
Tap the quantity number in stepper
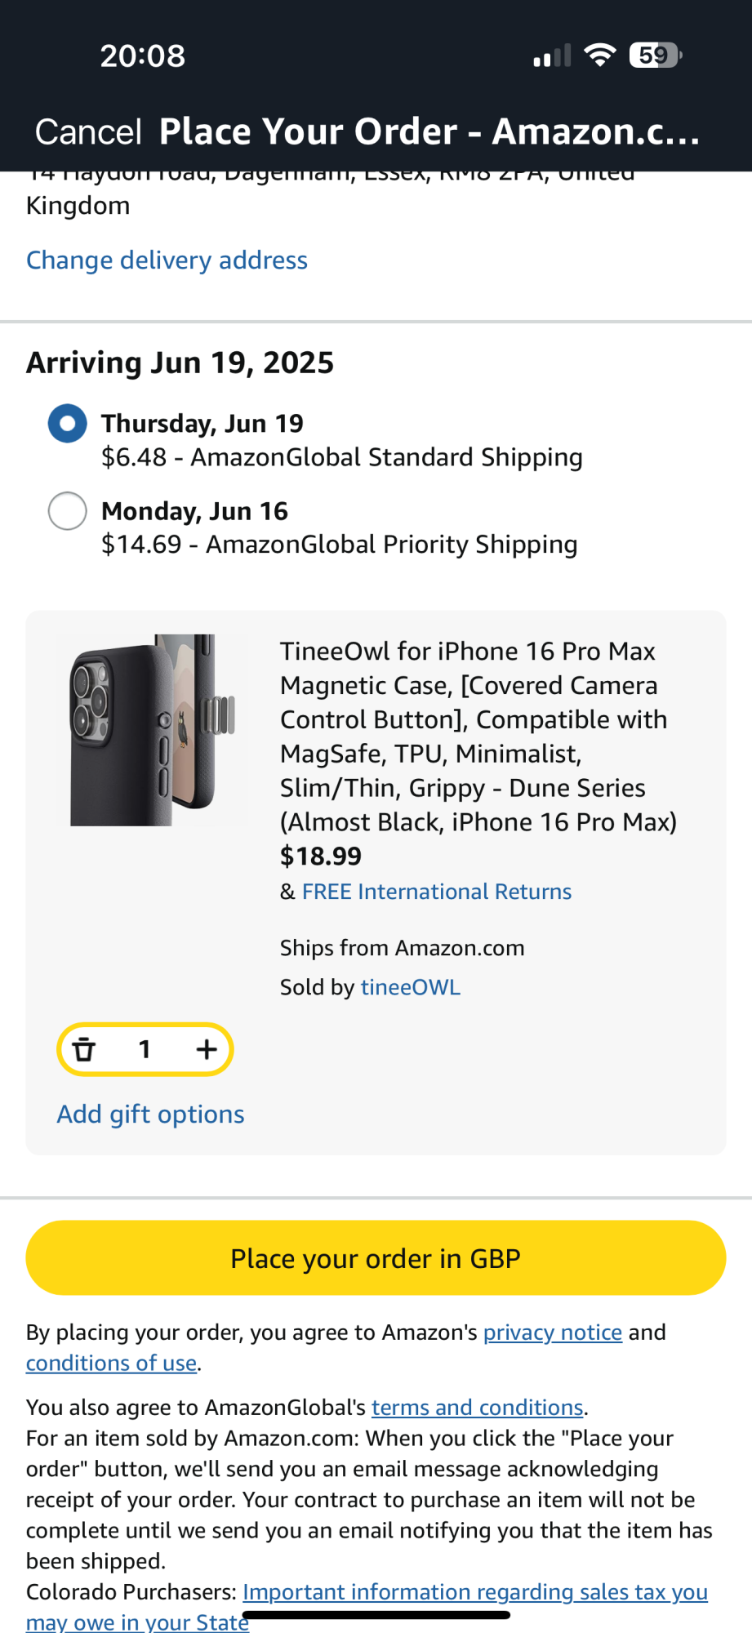145,1049
